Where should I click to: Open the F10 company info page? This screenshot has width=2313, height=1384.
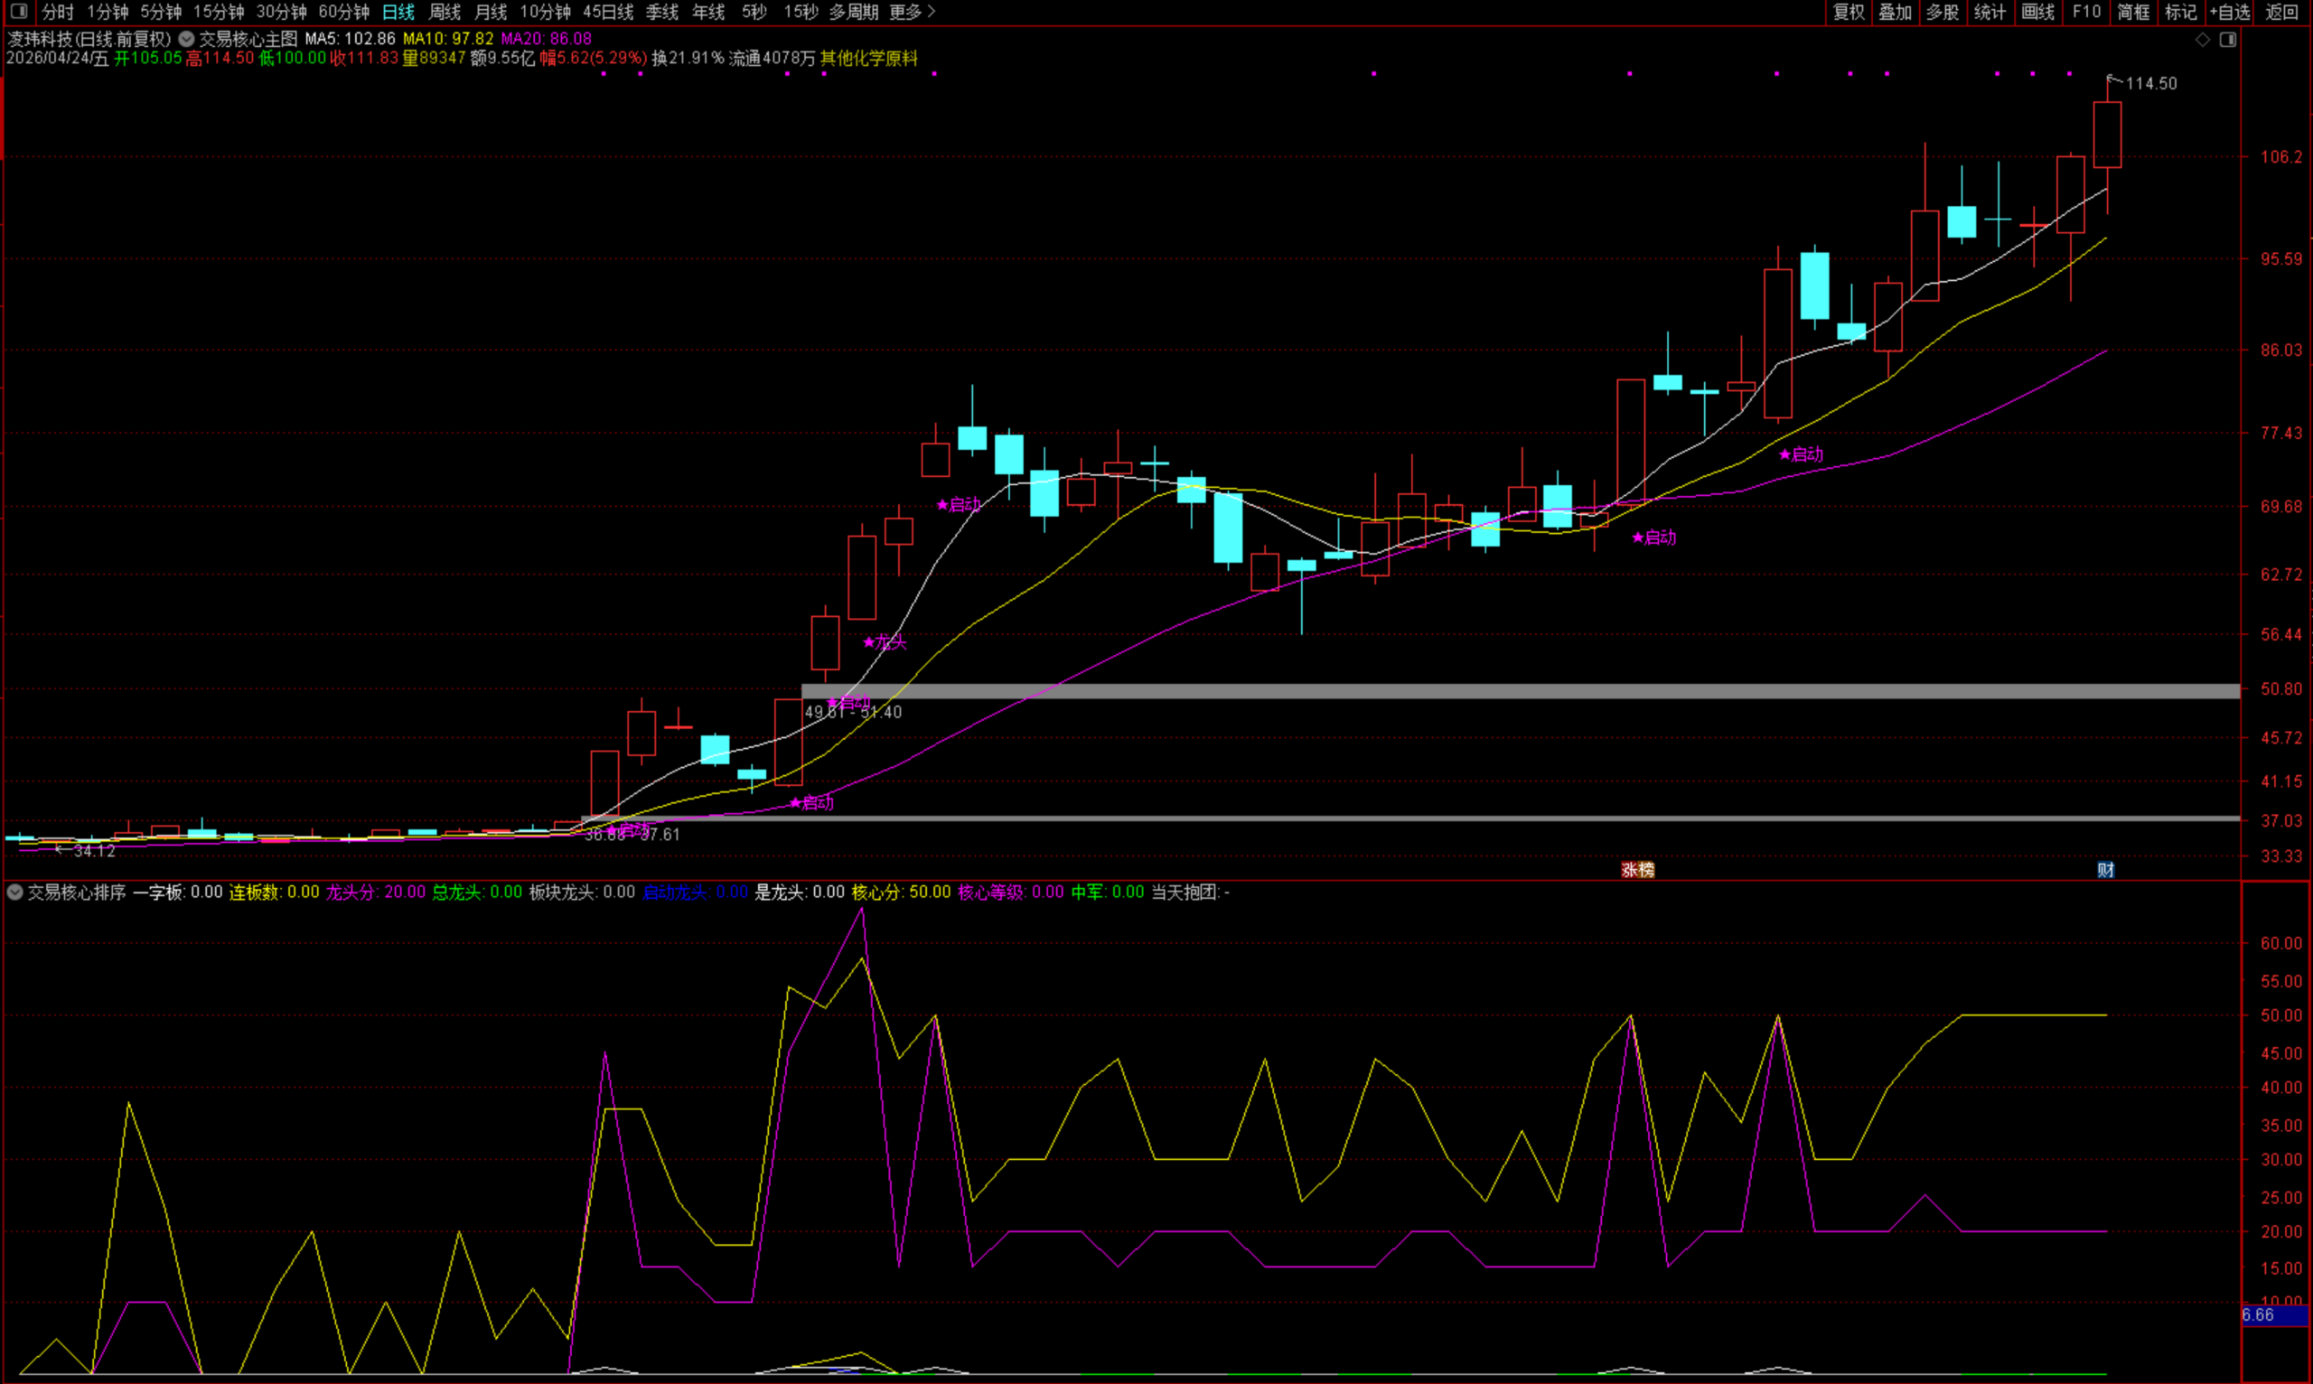2086,12
